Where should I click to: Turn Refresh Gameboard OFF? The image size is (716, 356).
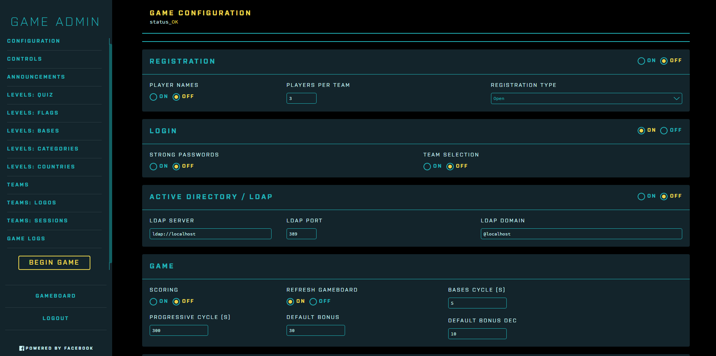pos(313,302)
